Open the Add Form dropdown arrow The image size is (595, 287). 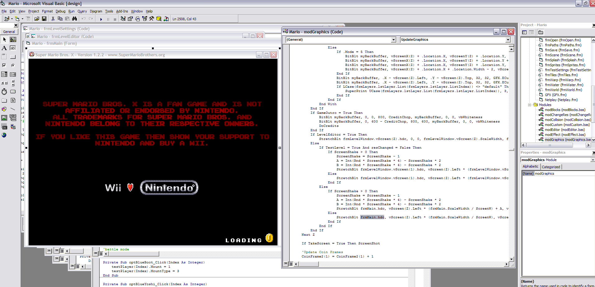pyautogui.click(x=22, y=19)
